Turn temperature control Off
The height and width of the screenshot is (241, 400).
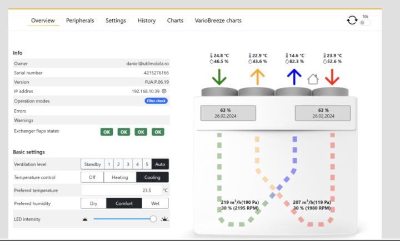(92, 177)
